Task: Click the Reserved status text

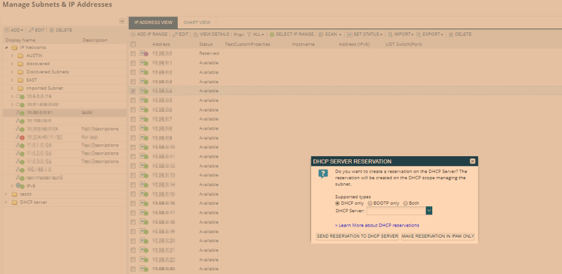Action: (x=209, y=53)
